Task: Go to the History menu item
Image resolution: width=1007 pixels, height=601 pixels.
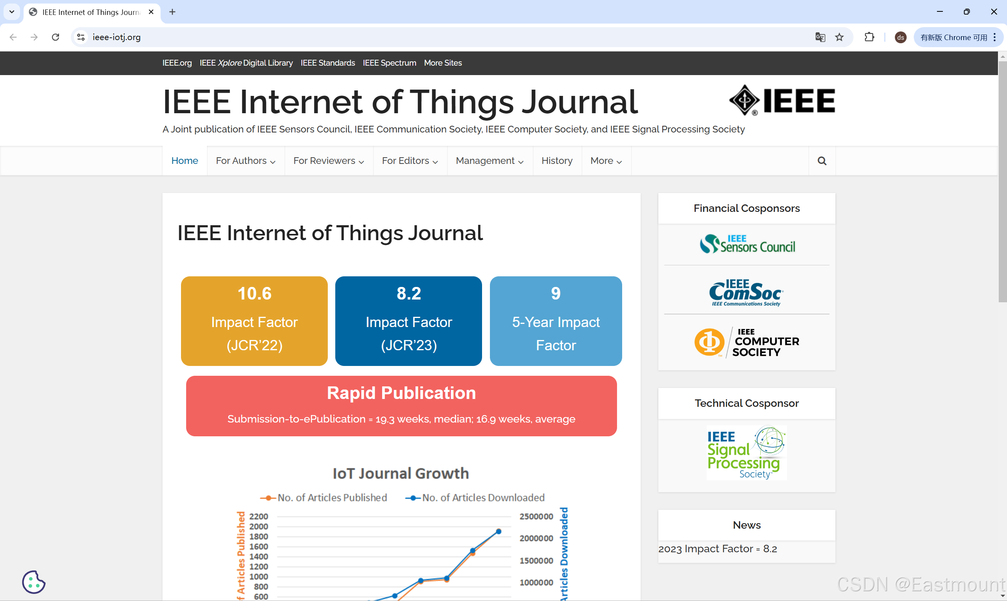Action: click(556, 161)
